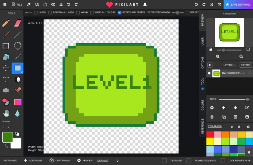Screen dimensions: 253x165
Task: Enable the Polygonal Lasso checkbox
Action: point(50,12)
